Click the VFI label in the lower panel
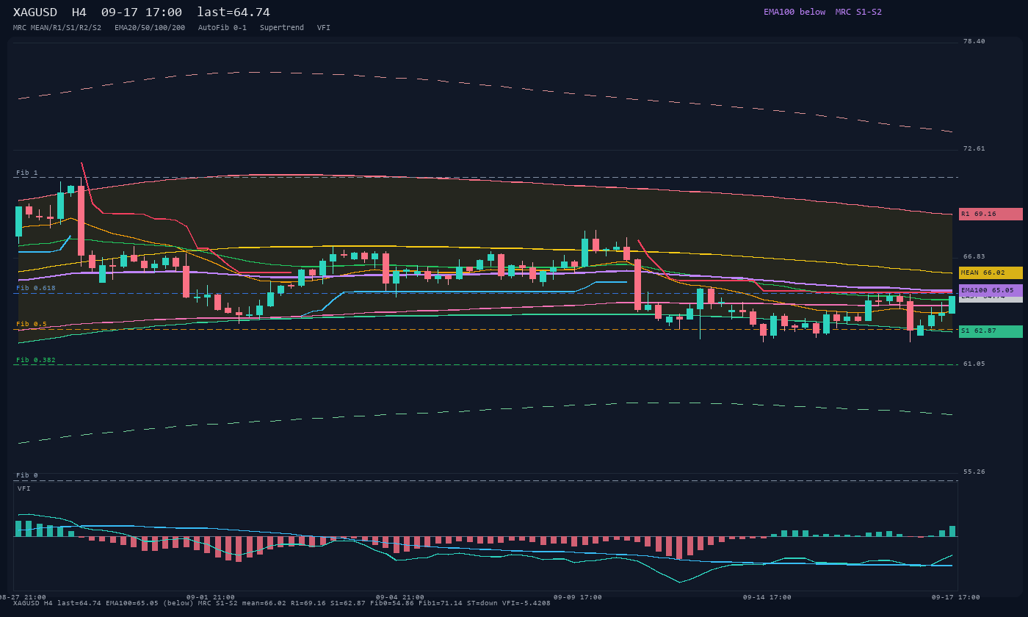Viewport: 1028px width, 617px height. click(24, 488)
